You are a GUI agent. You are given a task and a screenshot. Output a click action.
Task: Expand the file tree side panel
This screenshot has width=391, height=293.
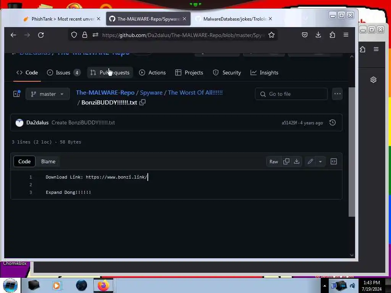pyautogui.click(x=17, y=94)
